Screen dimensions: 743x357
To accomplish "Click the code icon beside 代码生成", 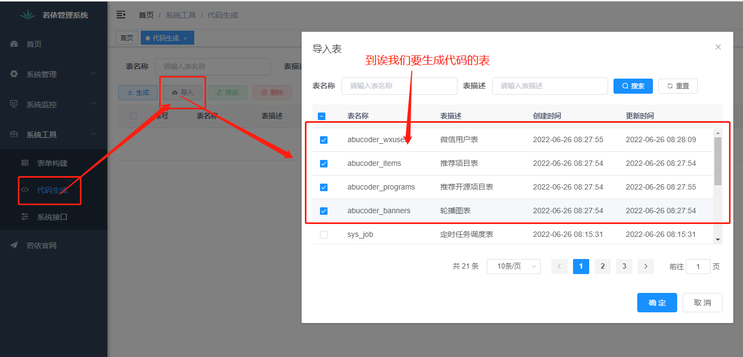I will (x=25, y=190).
